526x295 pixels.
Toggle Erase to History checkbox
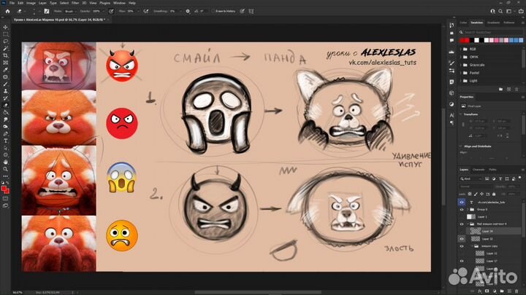[213, 11]
